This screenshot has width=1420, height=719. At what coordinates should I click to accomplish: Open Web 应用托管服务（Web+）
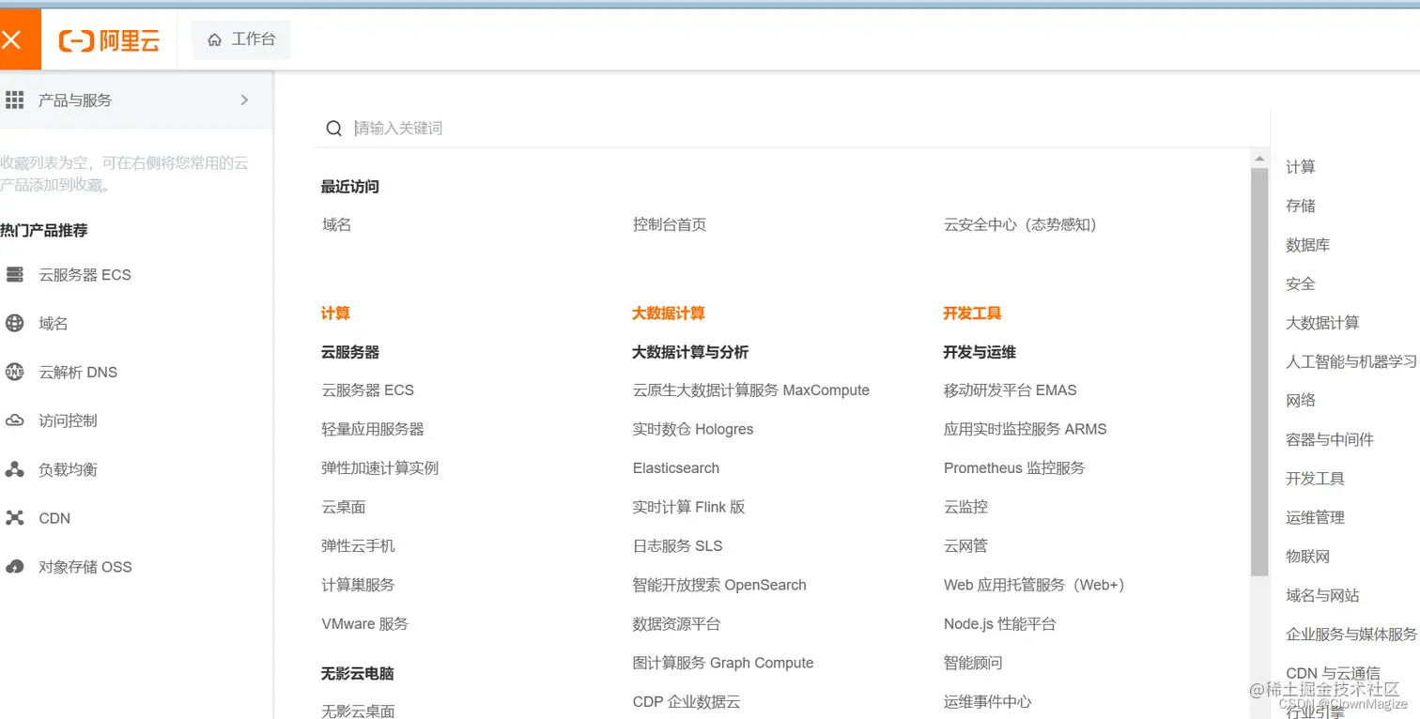1034,585
